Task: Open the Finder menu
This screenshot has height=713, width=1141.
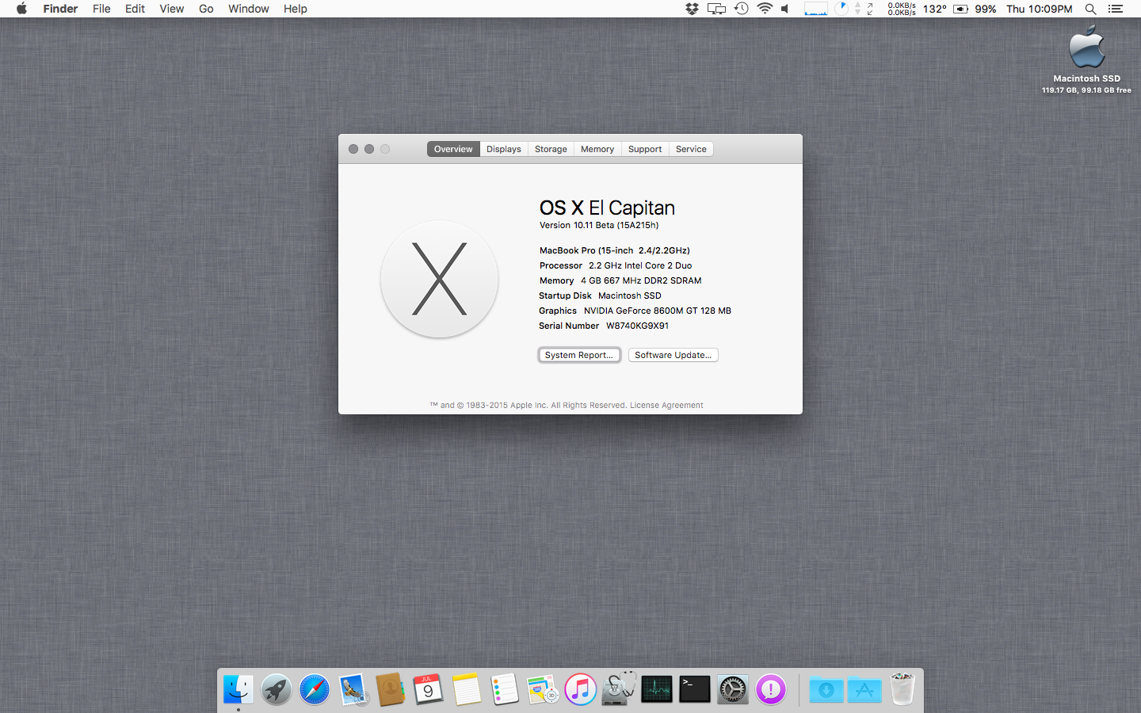Action: tap(60, 9)
